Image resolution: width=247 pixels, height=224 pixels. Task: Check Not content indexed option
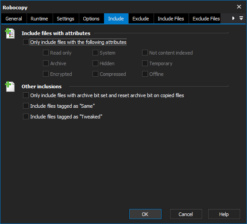point(145,53)
